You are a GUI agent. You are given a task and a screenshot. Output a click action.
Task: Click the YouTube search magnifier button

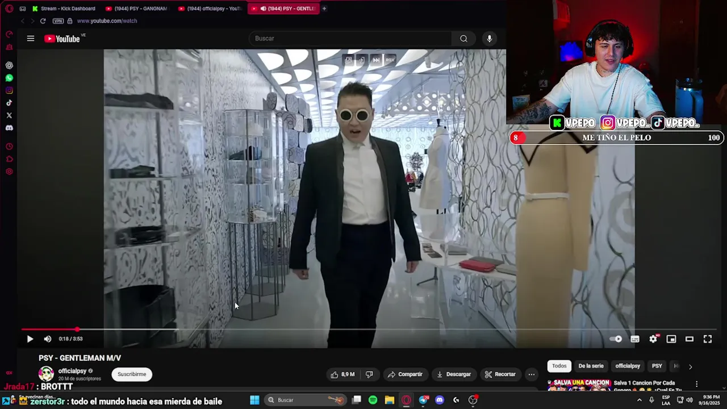463,39
